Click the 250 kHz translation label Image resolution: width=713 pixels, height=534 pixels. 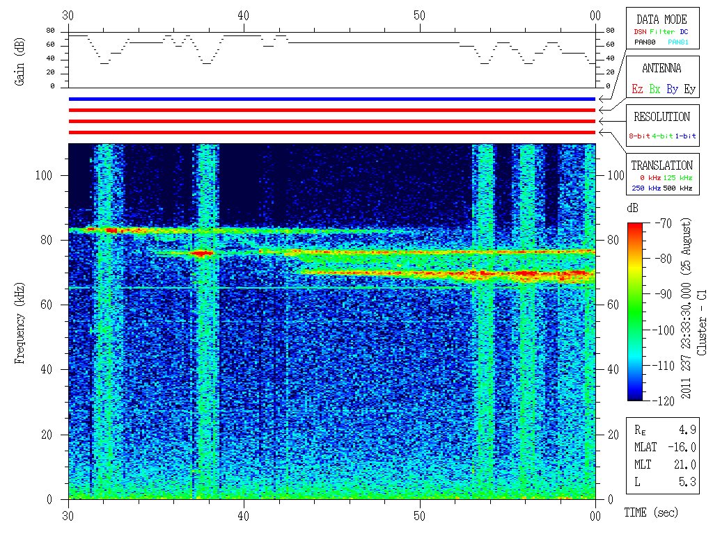click(x=645, y=188)
